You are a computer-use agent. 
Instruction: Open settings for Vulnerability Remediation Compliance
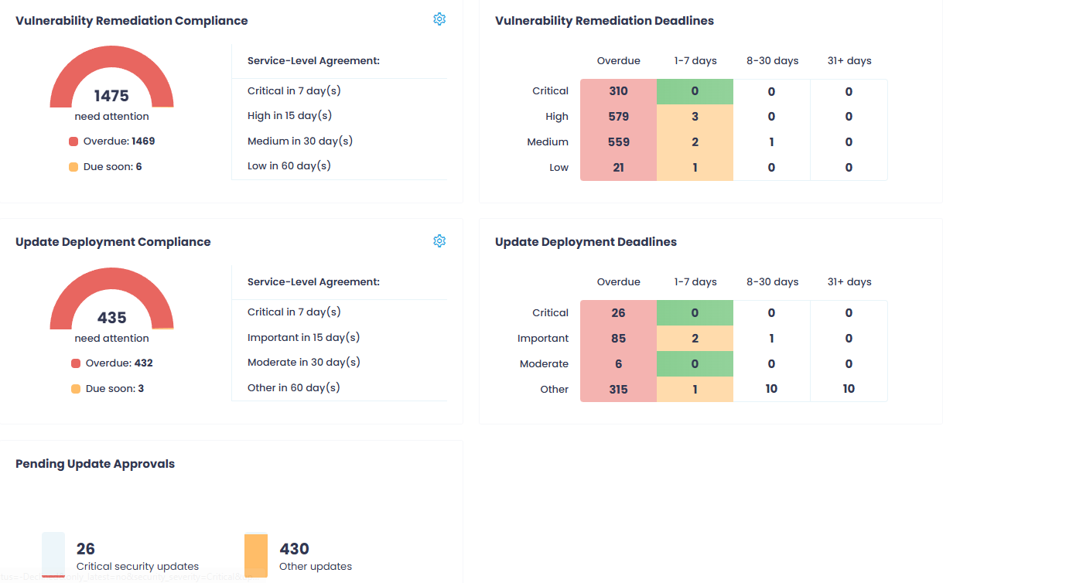439,19
